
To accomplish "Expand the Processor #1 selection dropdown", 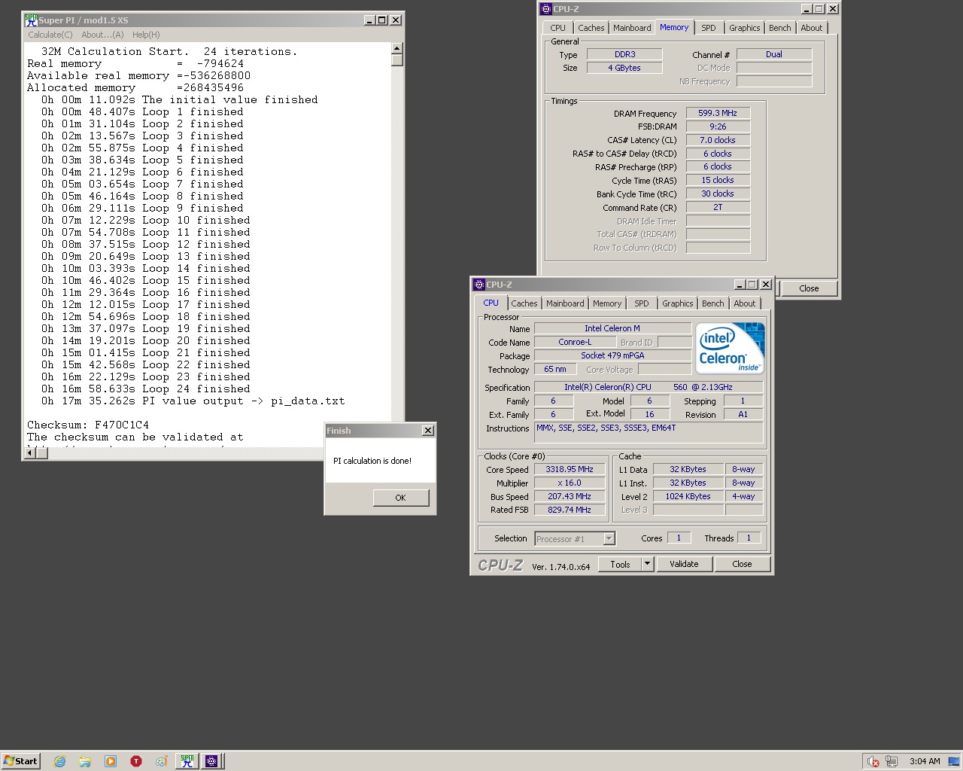I will [x=609, y=539].
